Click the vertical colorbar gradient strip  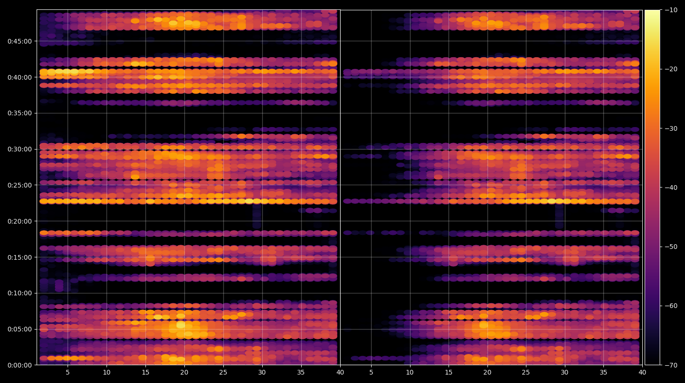coord(652,187)
